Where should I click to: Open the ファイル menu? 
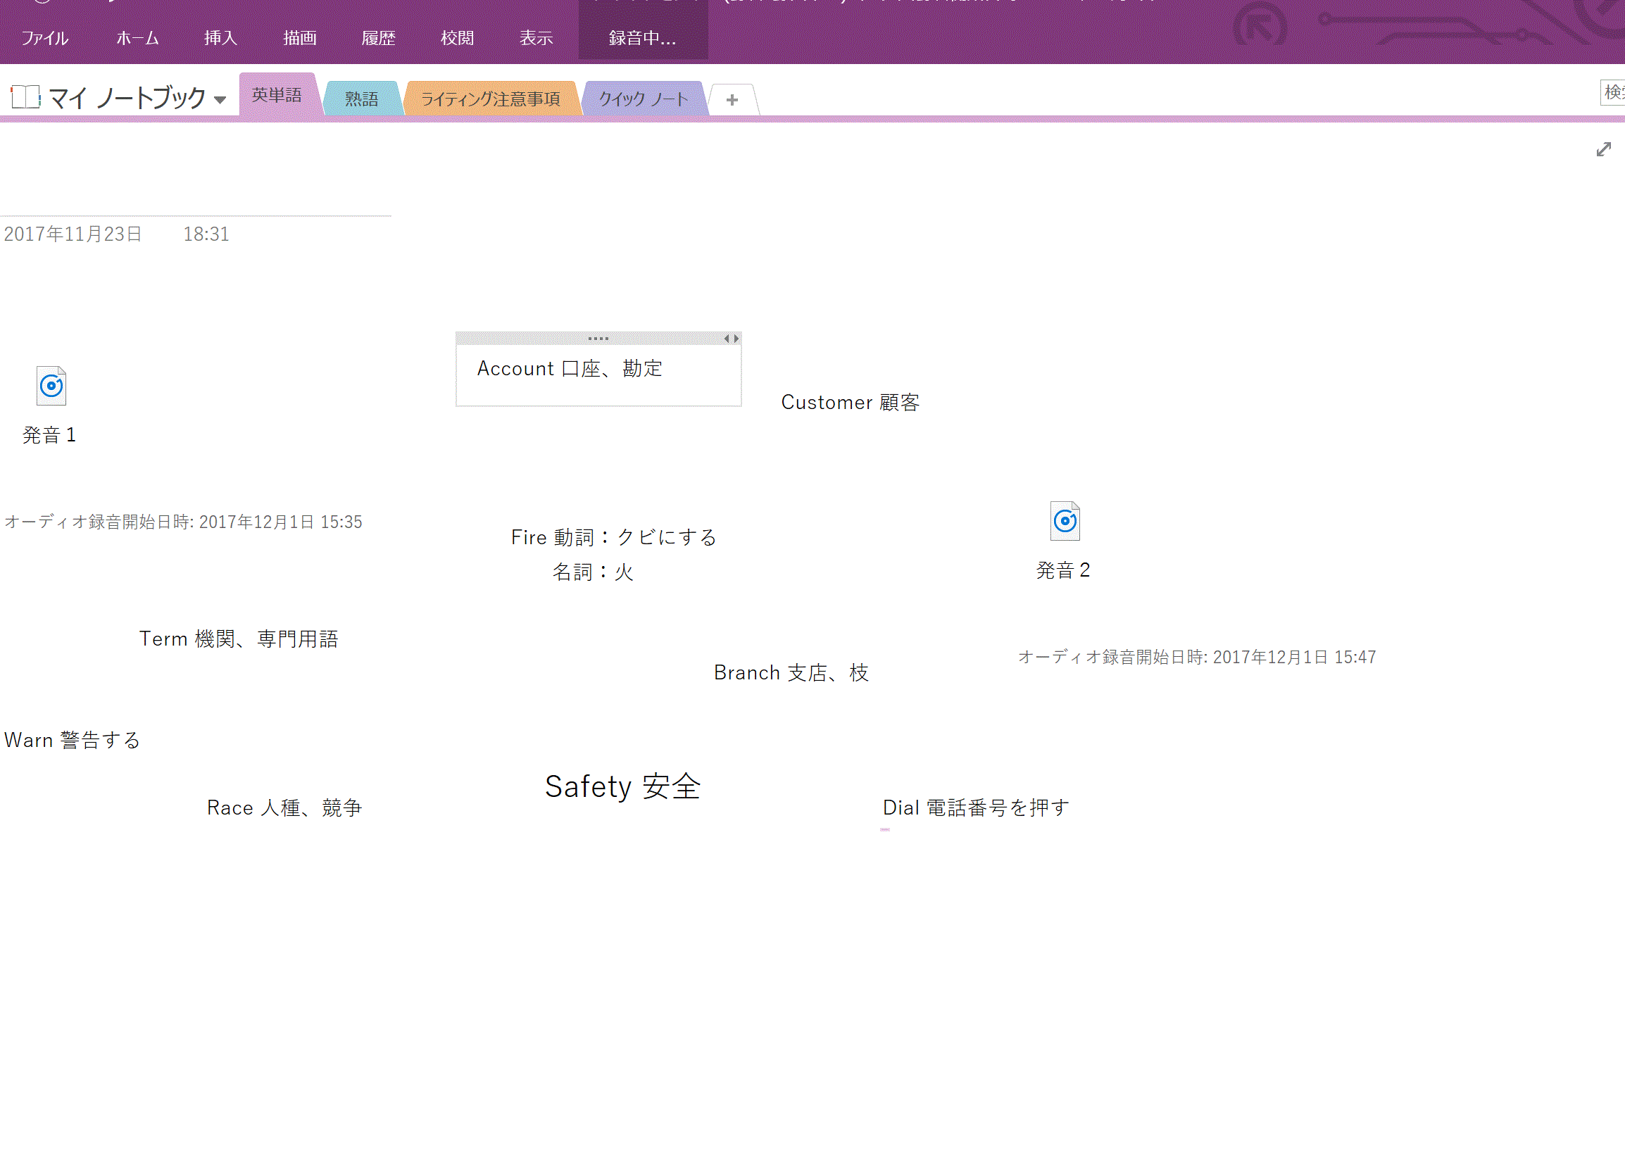[x=44, y=39]
